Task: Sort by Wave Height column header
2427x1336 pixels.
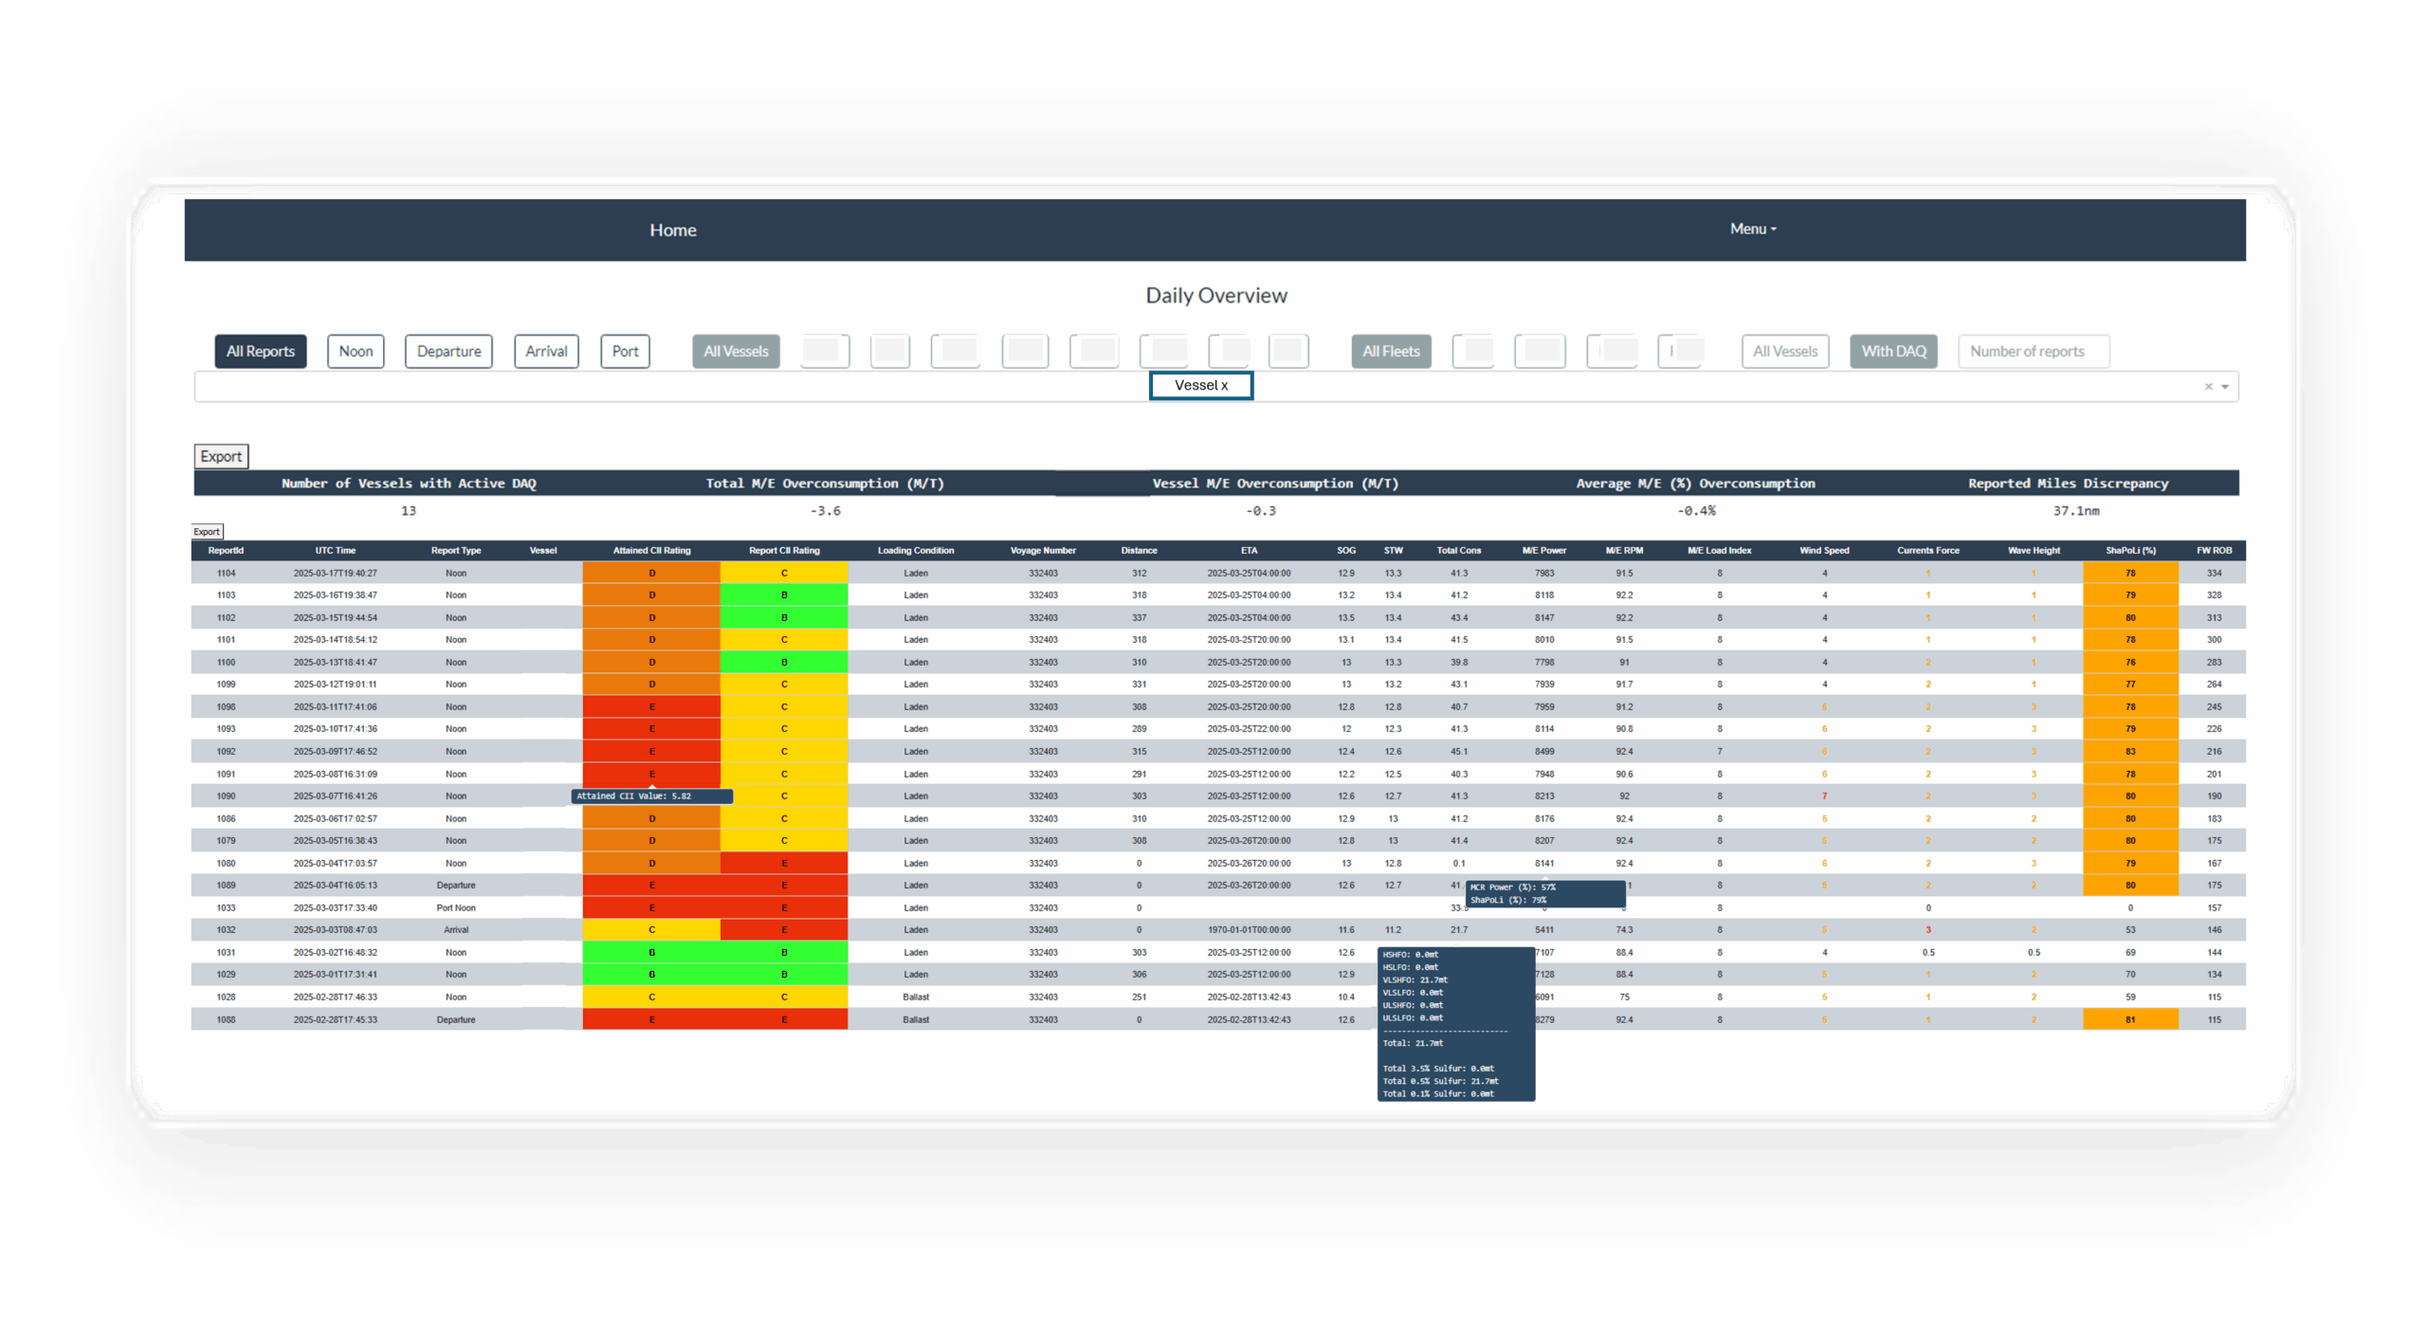Action: (2034, 551)
